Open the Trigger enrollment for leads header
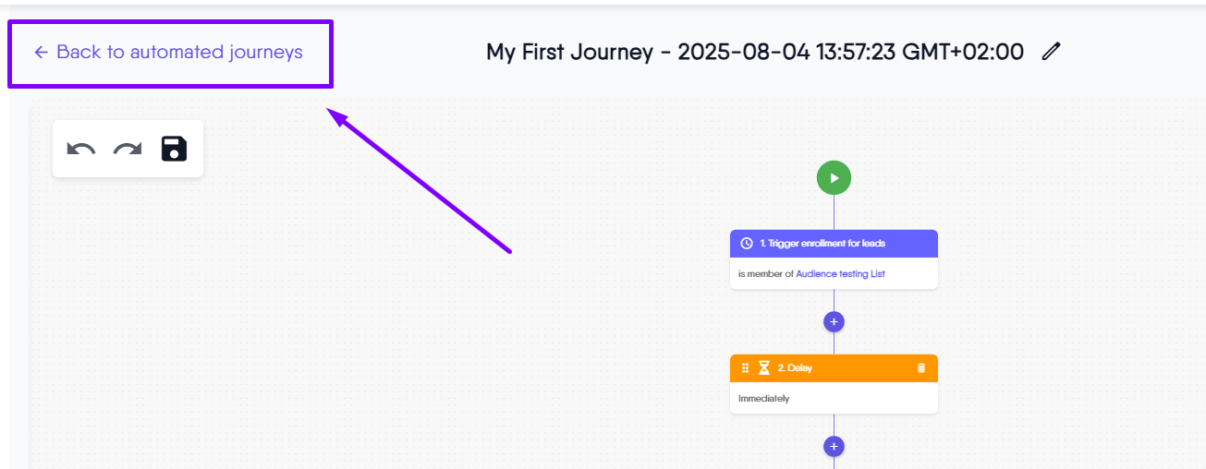 tap(822, 244)
